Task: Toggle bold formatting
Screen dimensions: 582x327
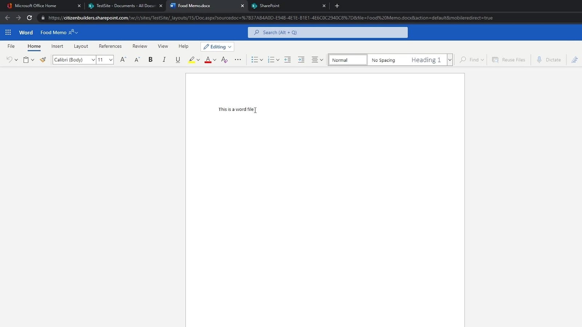Action: pyautogui.click(x=150, y=60)
